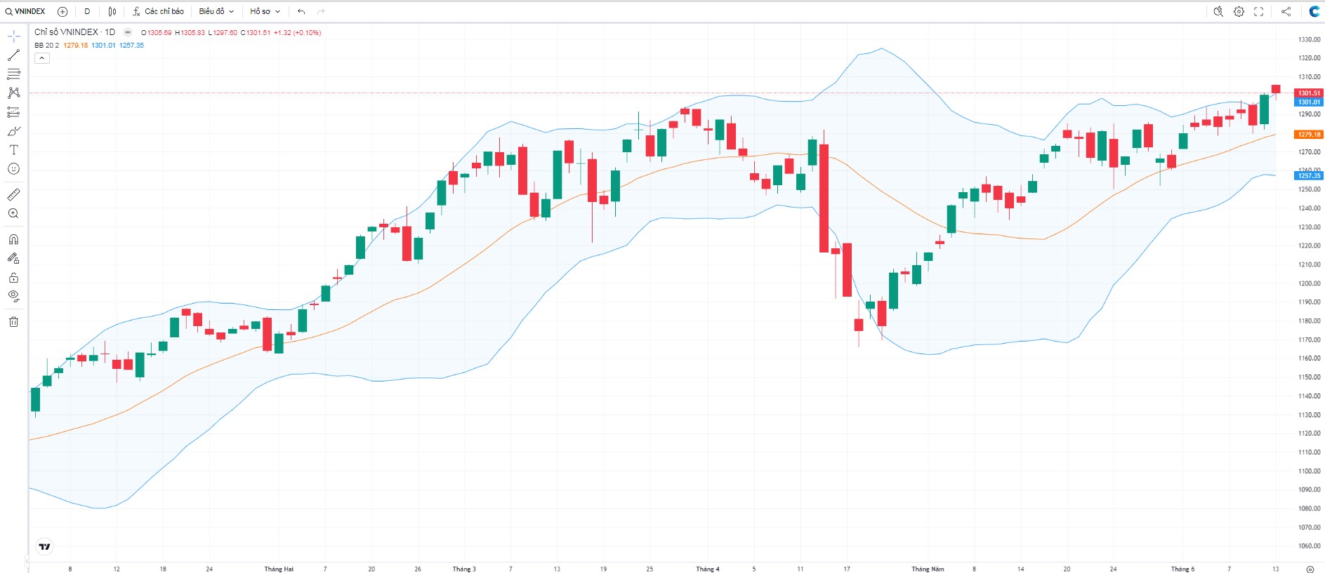Select the trend line drawing tool
Screen dimensions: 1325x573
point(13,55)
